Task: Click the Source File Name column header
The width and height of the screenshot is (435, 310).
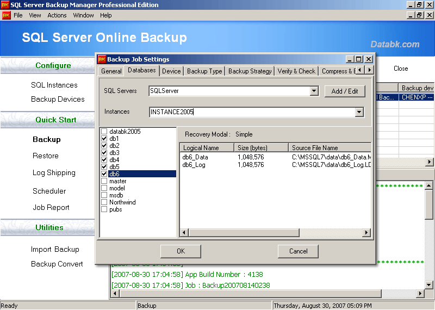Action: [330, 147]
